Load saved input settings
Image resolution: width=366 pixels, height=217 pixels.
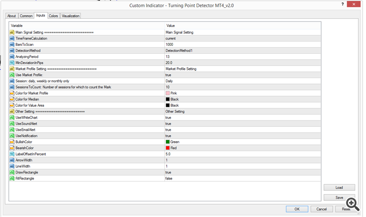point(339,187)
